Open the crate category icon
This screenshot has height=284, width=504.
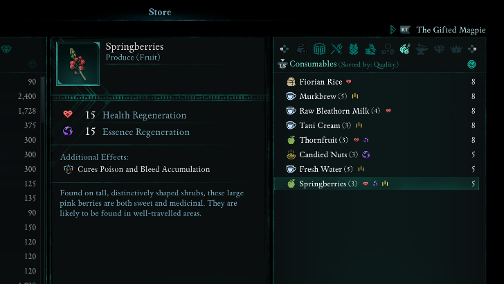319,49
